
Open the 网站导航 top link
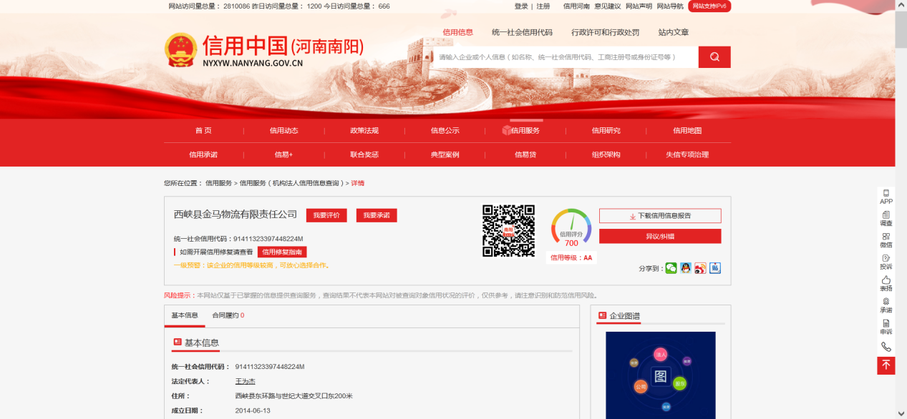(x=670, y=6)
